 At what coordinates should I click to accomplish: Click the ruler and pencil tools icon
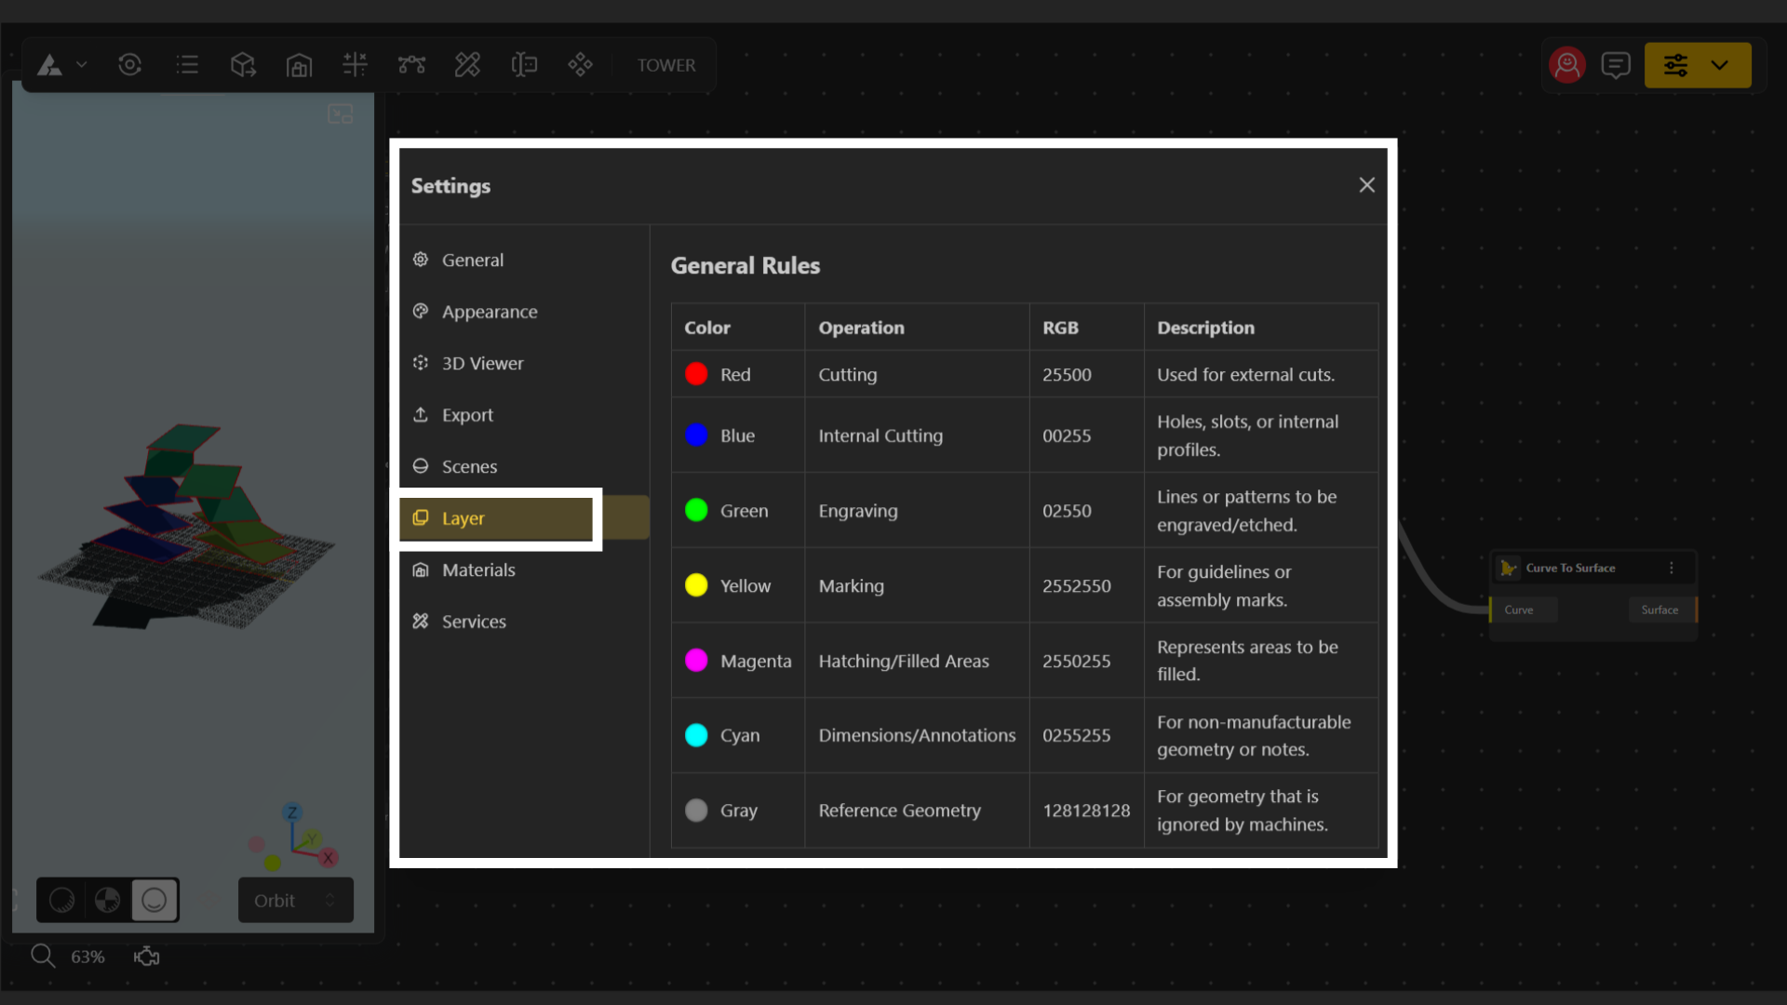(x=467, y=65)
